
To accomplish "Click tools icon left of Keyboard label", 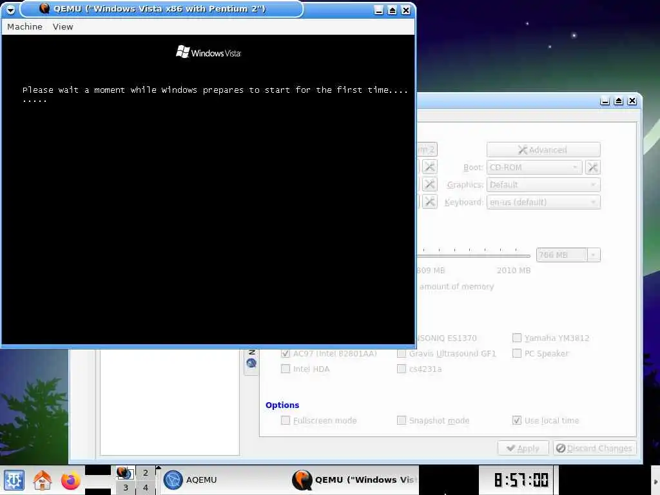I will tap(429, 202).
